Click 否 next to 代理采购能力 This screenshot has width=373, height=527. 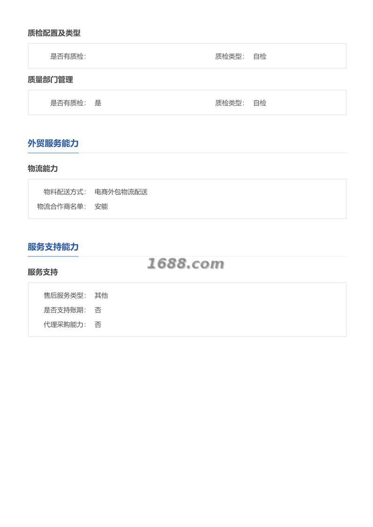[x=98, y=325]
